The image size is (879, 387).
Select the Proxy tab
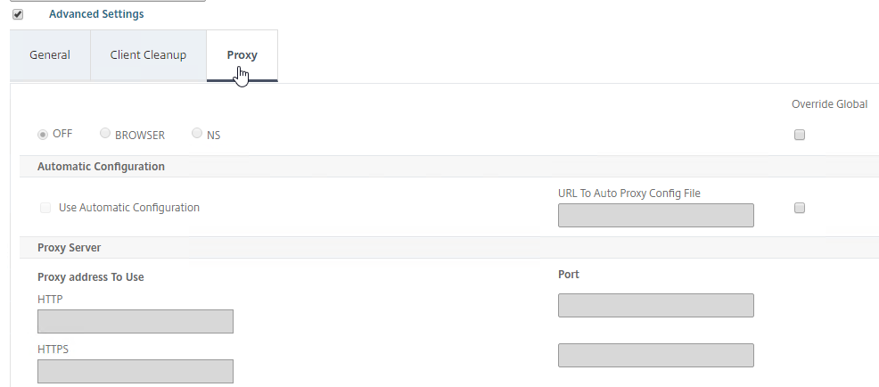coord(242,55)
